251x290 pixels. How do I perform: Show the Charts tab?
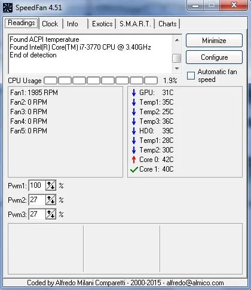point(167,24)
